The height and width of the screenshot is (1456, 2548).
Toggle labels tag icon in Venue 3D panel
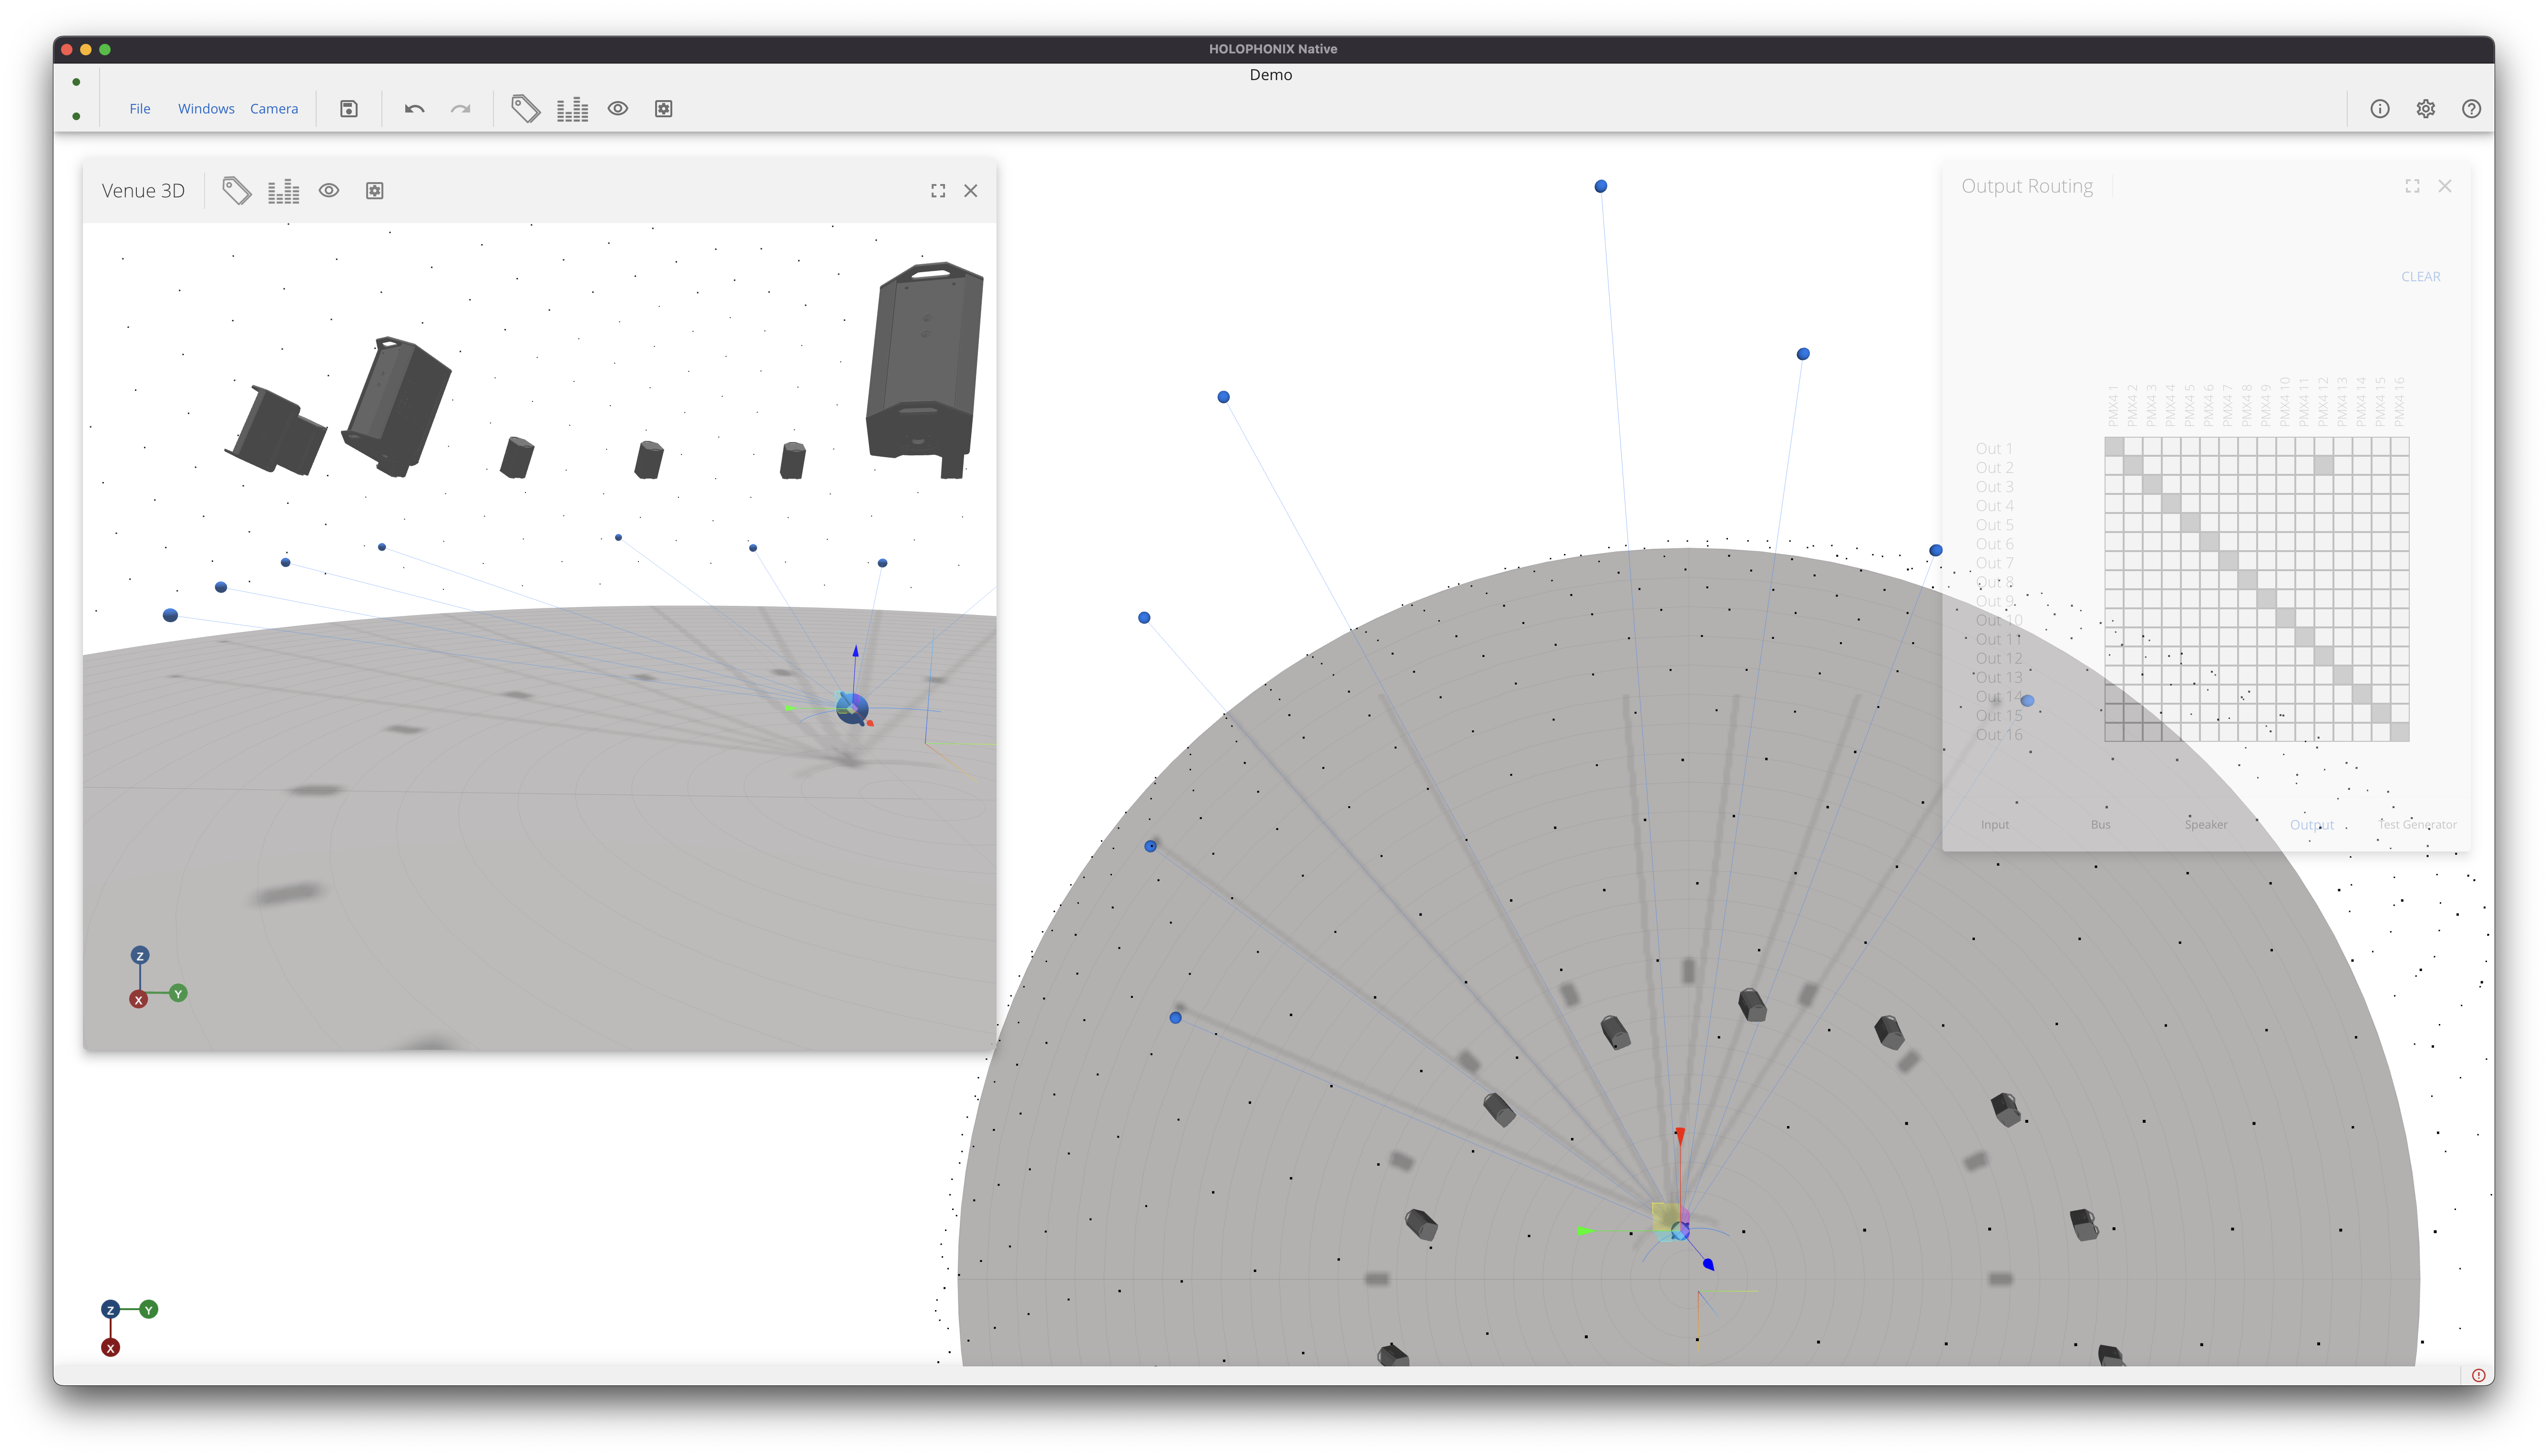click(x=237, y=191)
